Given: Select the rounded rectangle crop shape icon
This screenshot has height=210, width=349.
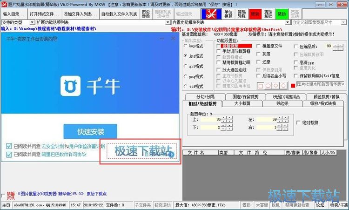Looking at the screenshot, I should coord(268,86).
